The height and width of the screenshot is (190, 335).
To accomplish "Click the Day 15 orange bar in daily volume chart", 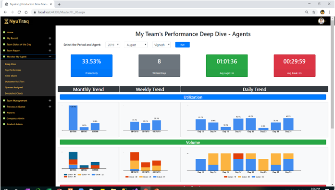I will pos(225,162).
